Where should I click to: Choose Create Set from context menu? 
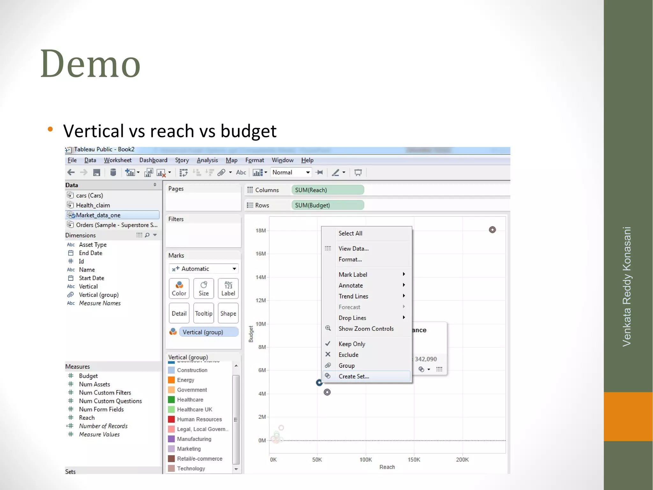367,376
